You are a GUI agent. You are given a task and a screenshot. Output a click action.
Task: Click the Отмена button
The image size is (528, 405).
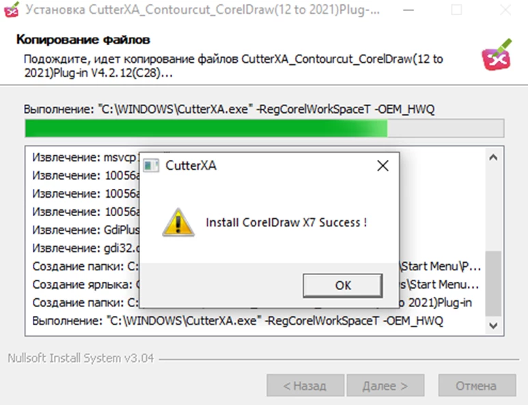477,385
